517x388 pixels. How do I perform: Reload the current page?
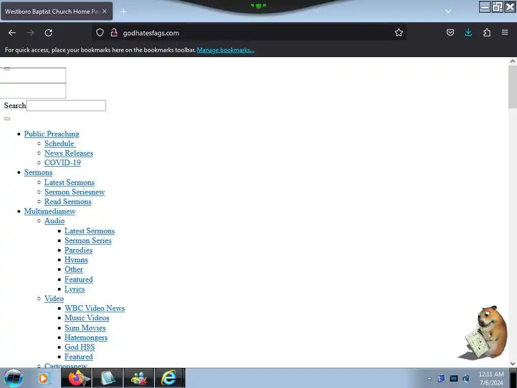(48, 33)
